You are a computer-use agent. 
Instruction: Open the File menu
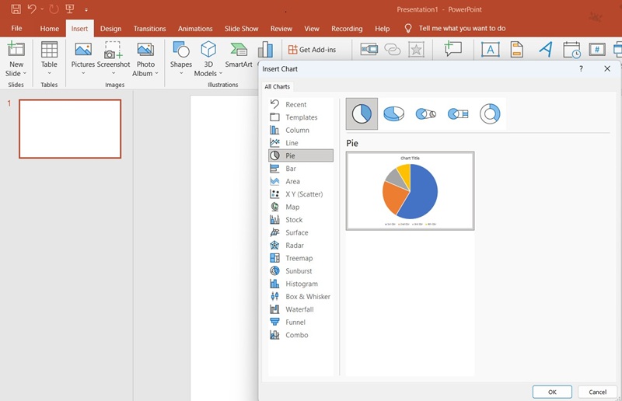pos(16,29)
